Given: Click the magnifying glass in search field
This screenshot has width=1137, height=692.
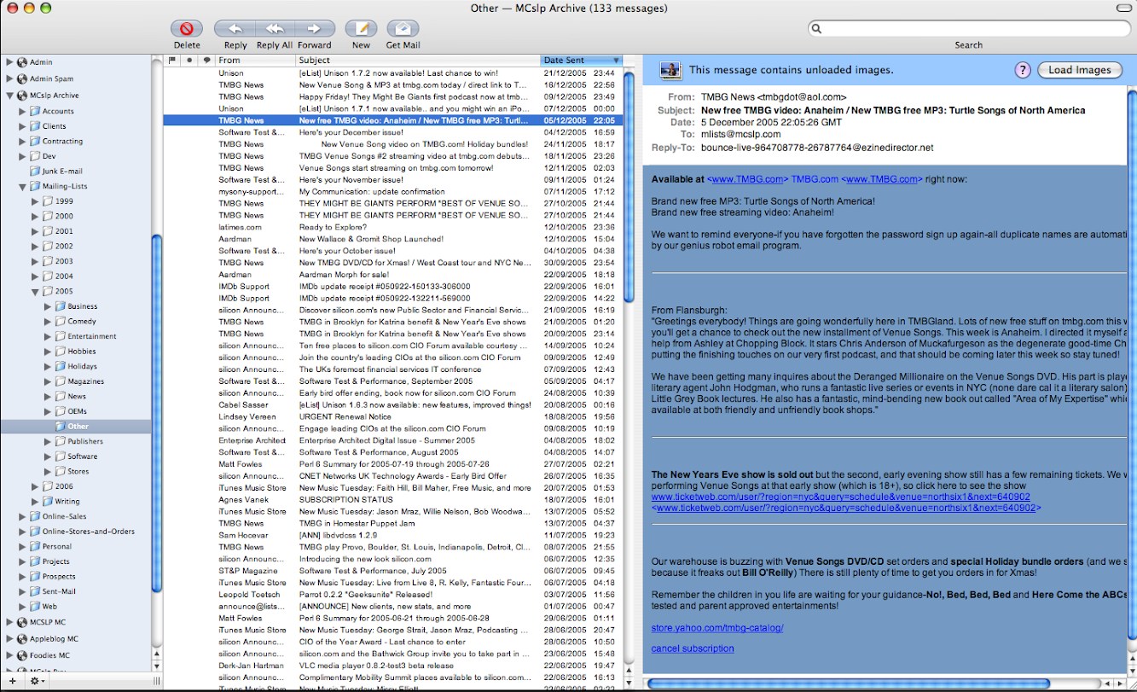Looking at the screenshot, I should pyautogui.click(x=817, y=28).
